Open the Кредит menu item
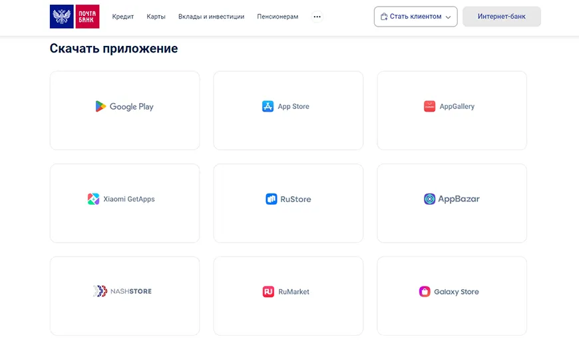 [x=123, y=17]
